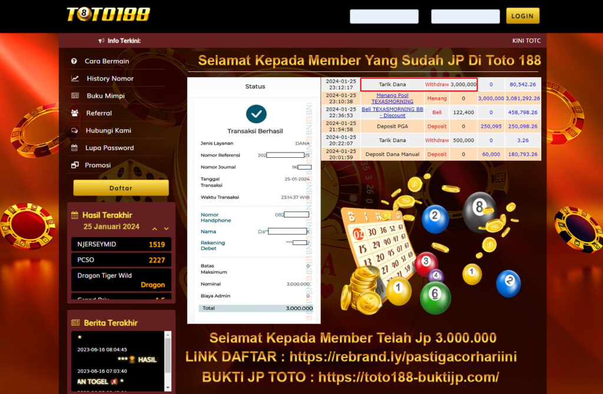Screen dimensions: 603x394
Task: Click the 250,095 deposit amount cell
Action: coord(491,126)
